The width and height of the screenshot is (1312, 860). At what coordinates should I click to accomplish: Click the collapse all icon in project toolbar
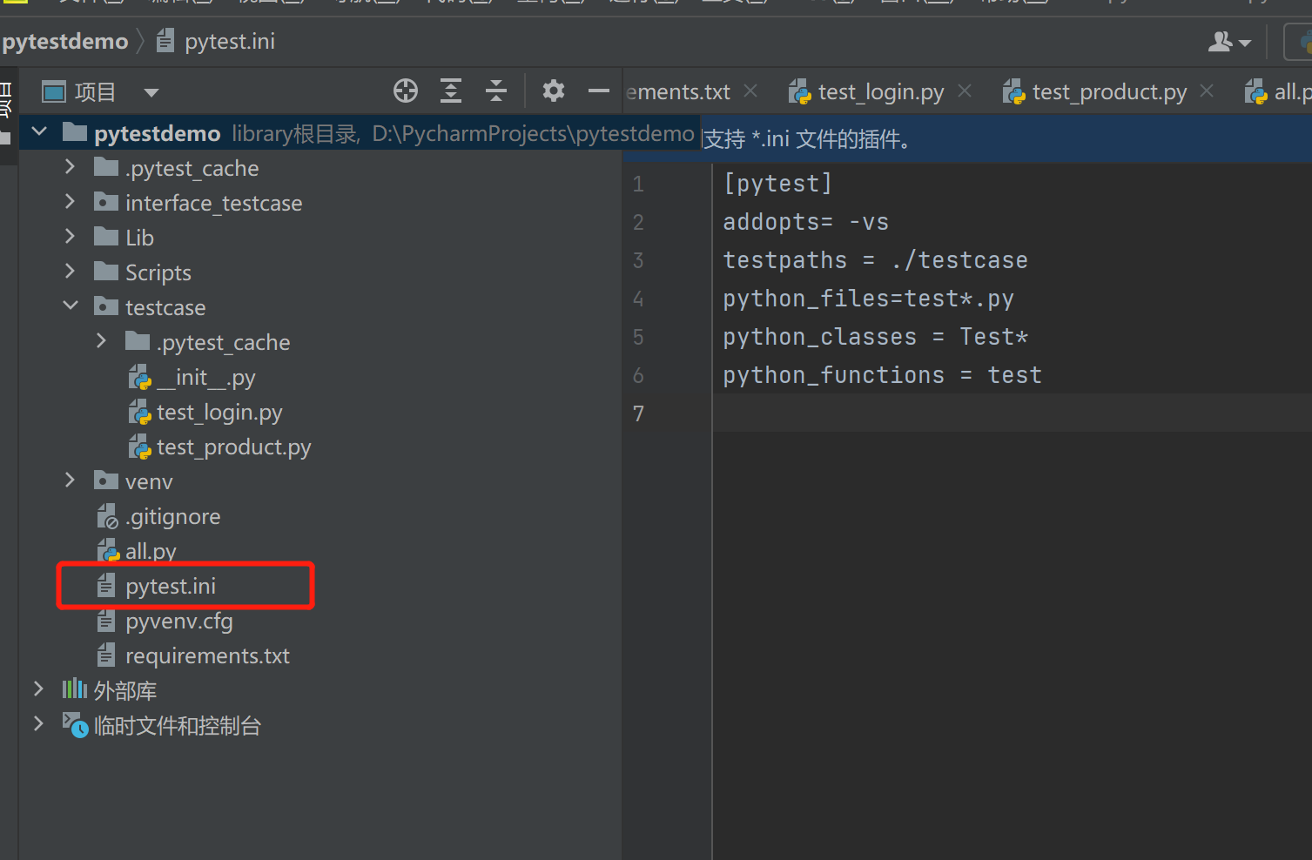[496, 91]
